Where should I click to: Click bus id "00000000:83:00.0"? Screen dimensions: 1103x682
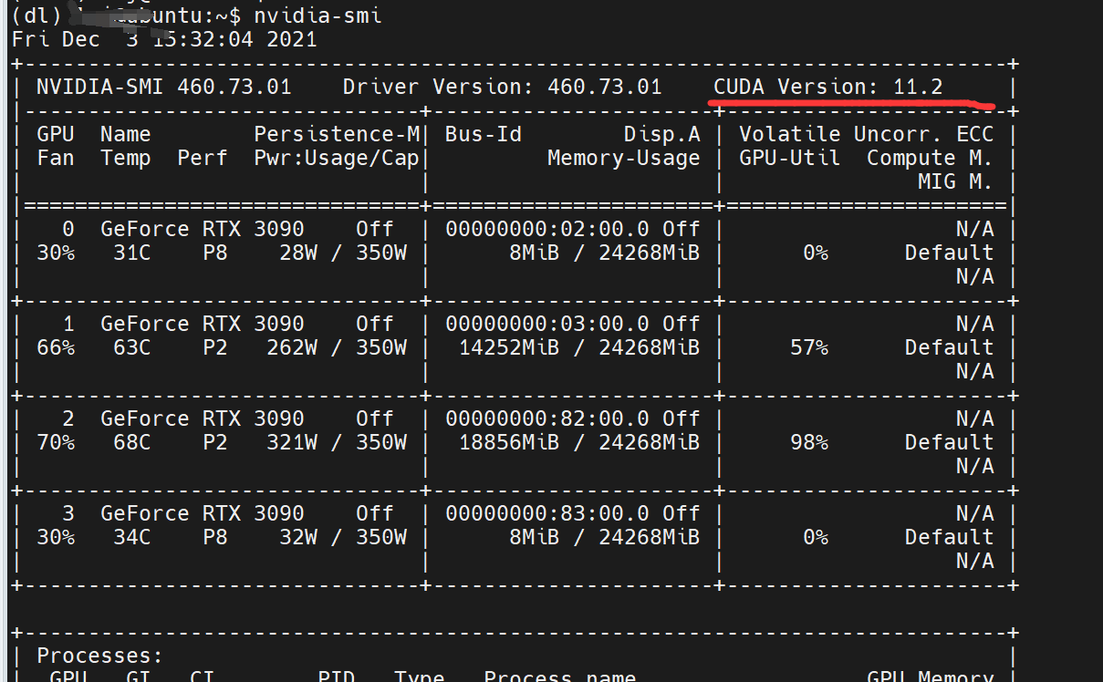(547, 514)
